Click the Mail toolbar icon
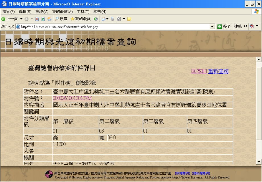The width and height of the screenshot is (262, 182). point(104,19)
